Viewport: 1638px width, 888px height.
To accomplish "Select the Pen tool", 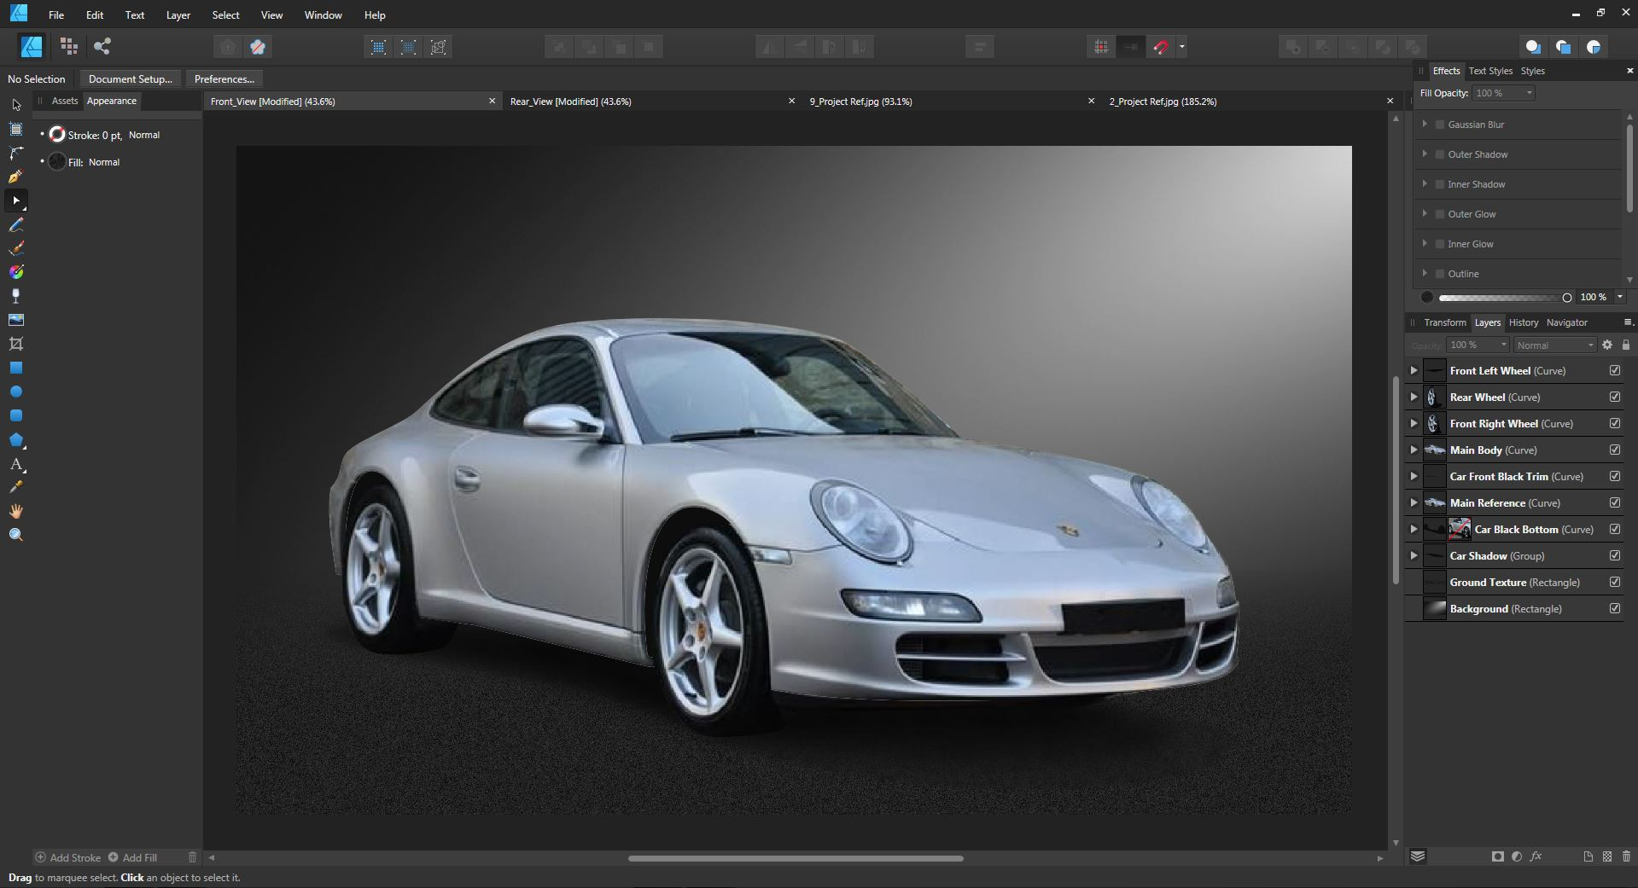I will [x=16, y=177].
